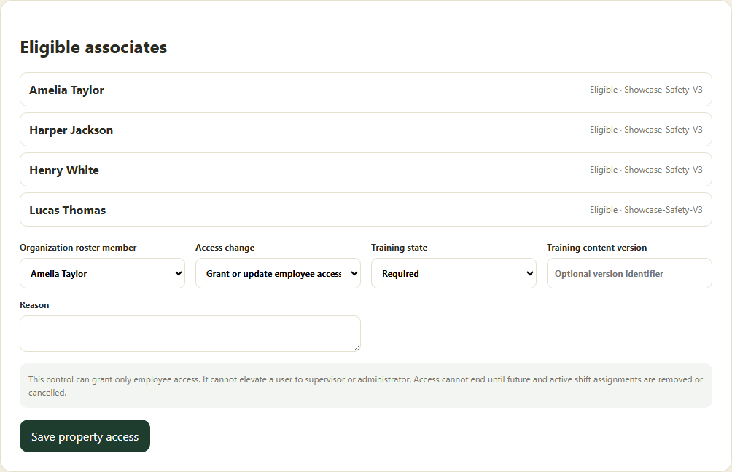Click the eligibility status beside Henry White
Image resolution: width=732 pixels, height=472 pixels.
point(646,170)
